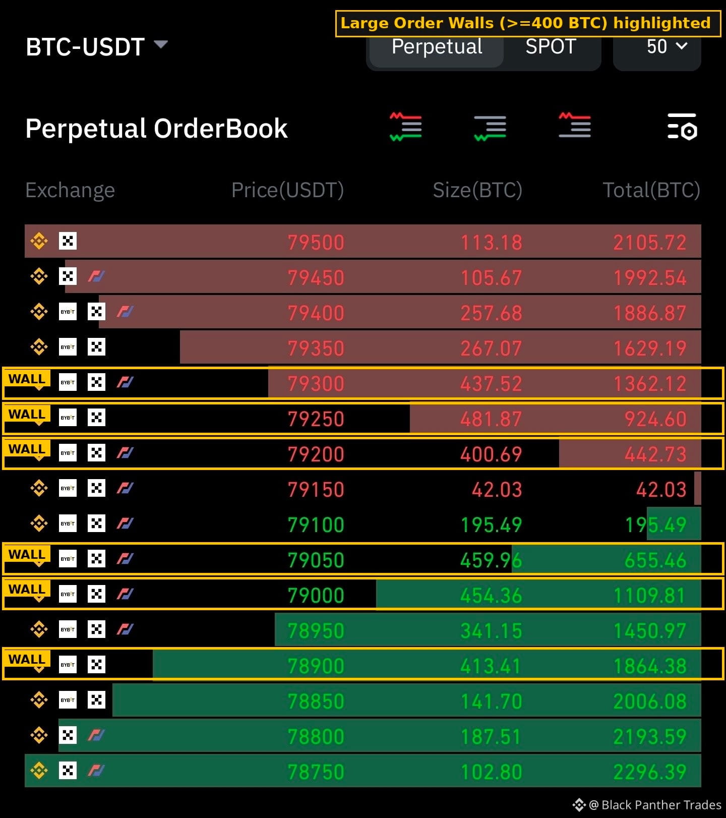Show asks-only orderbook view icon
This screenshot has width=726, height=818.
575,126
